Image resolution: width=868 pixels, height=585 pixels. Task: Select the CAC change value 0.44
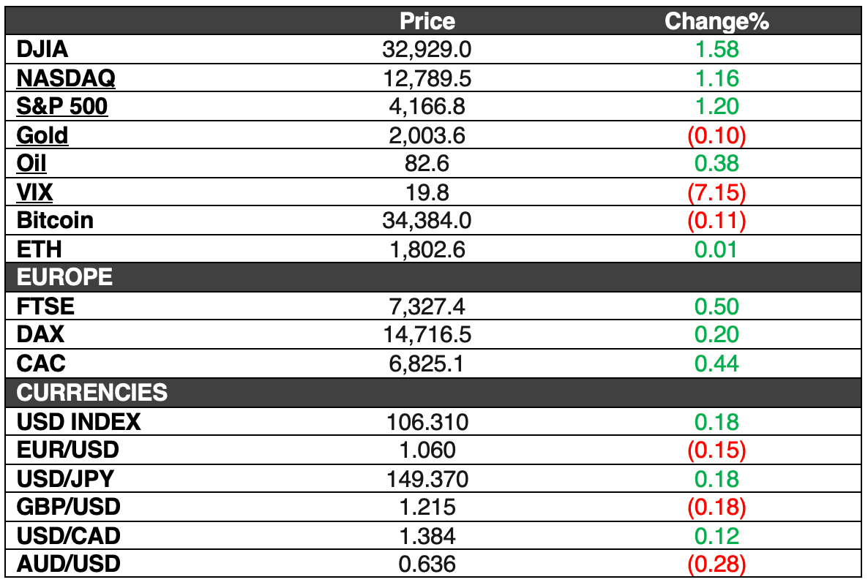click(x=717, y=364)
